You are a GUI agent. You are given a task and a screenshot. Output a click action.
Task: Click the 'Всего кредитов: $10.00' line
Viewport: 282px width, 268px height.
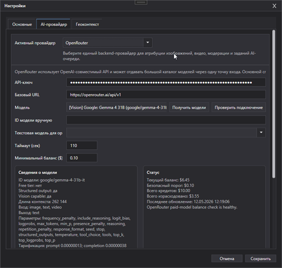[x=169, y=190]
